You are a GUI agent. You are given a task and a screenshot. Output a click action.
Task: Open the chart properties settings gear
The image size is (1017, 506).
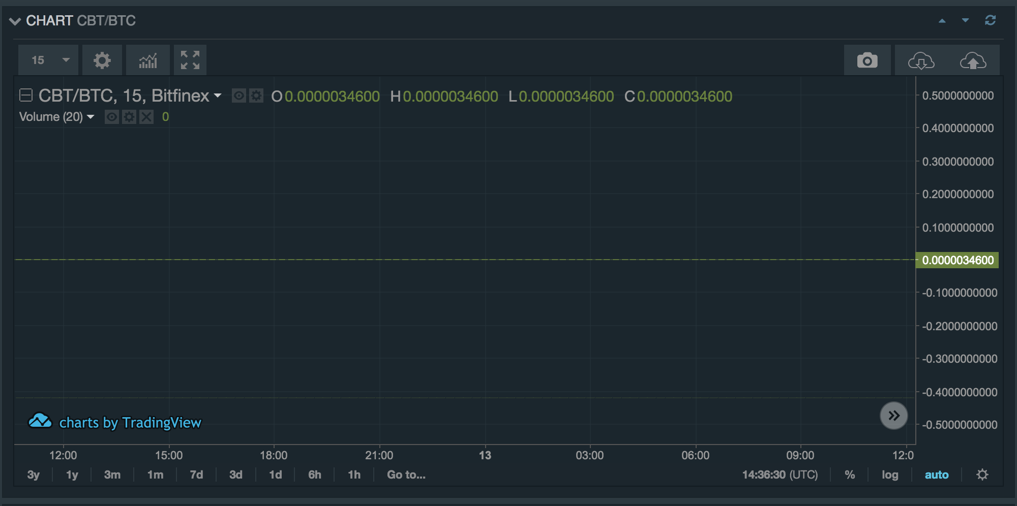[102, 59]
